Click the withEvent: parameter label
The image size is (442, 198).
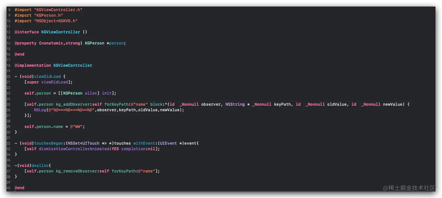point(145,143)
